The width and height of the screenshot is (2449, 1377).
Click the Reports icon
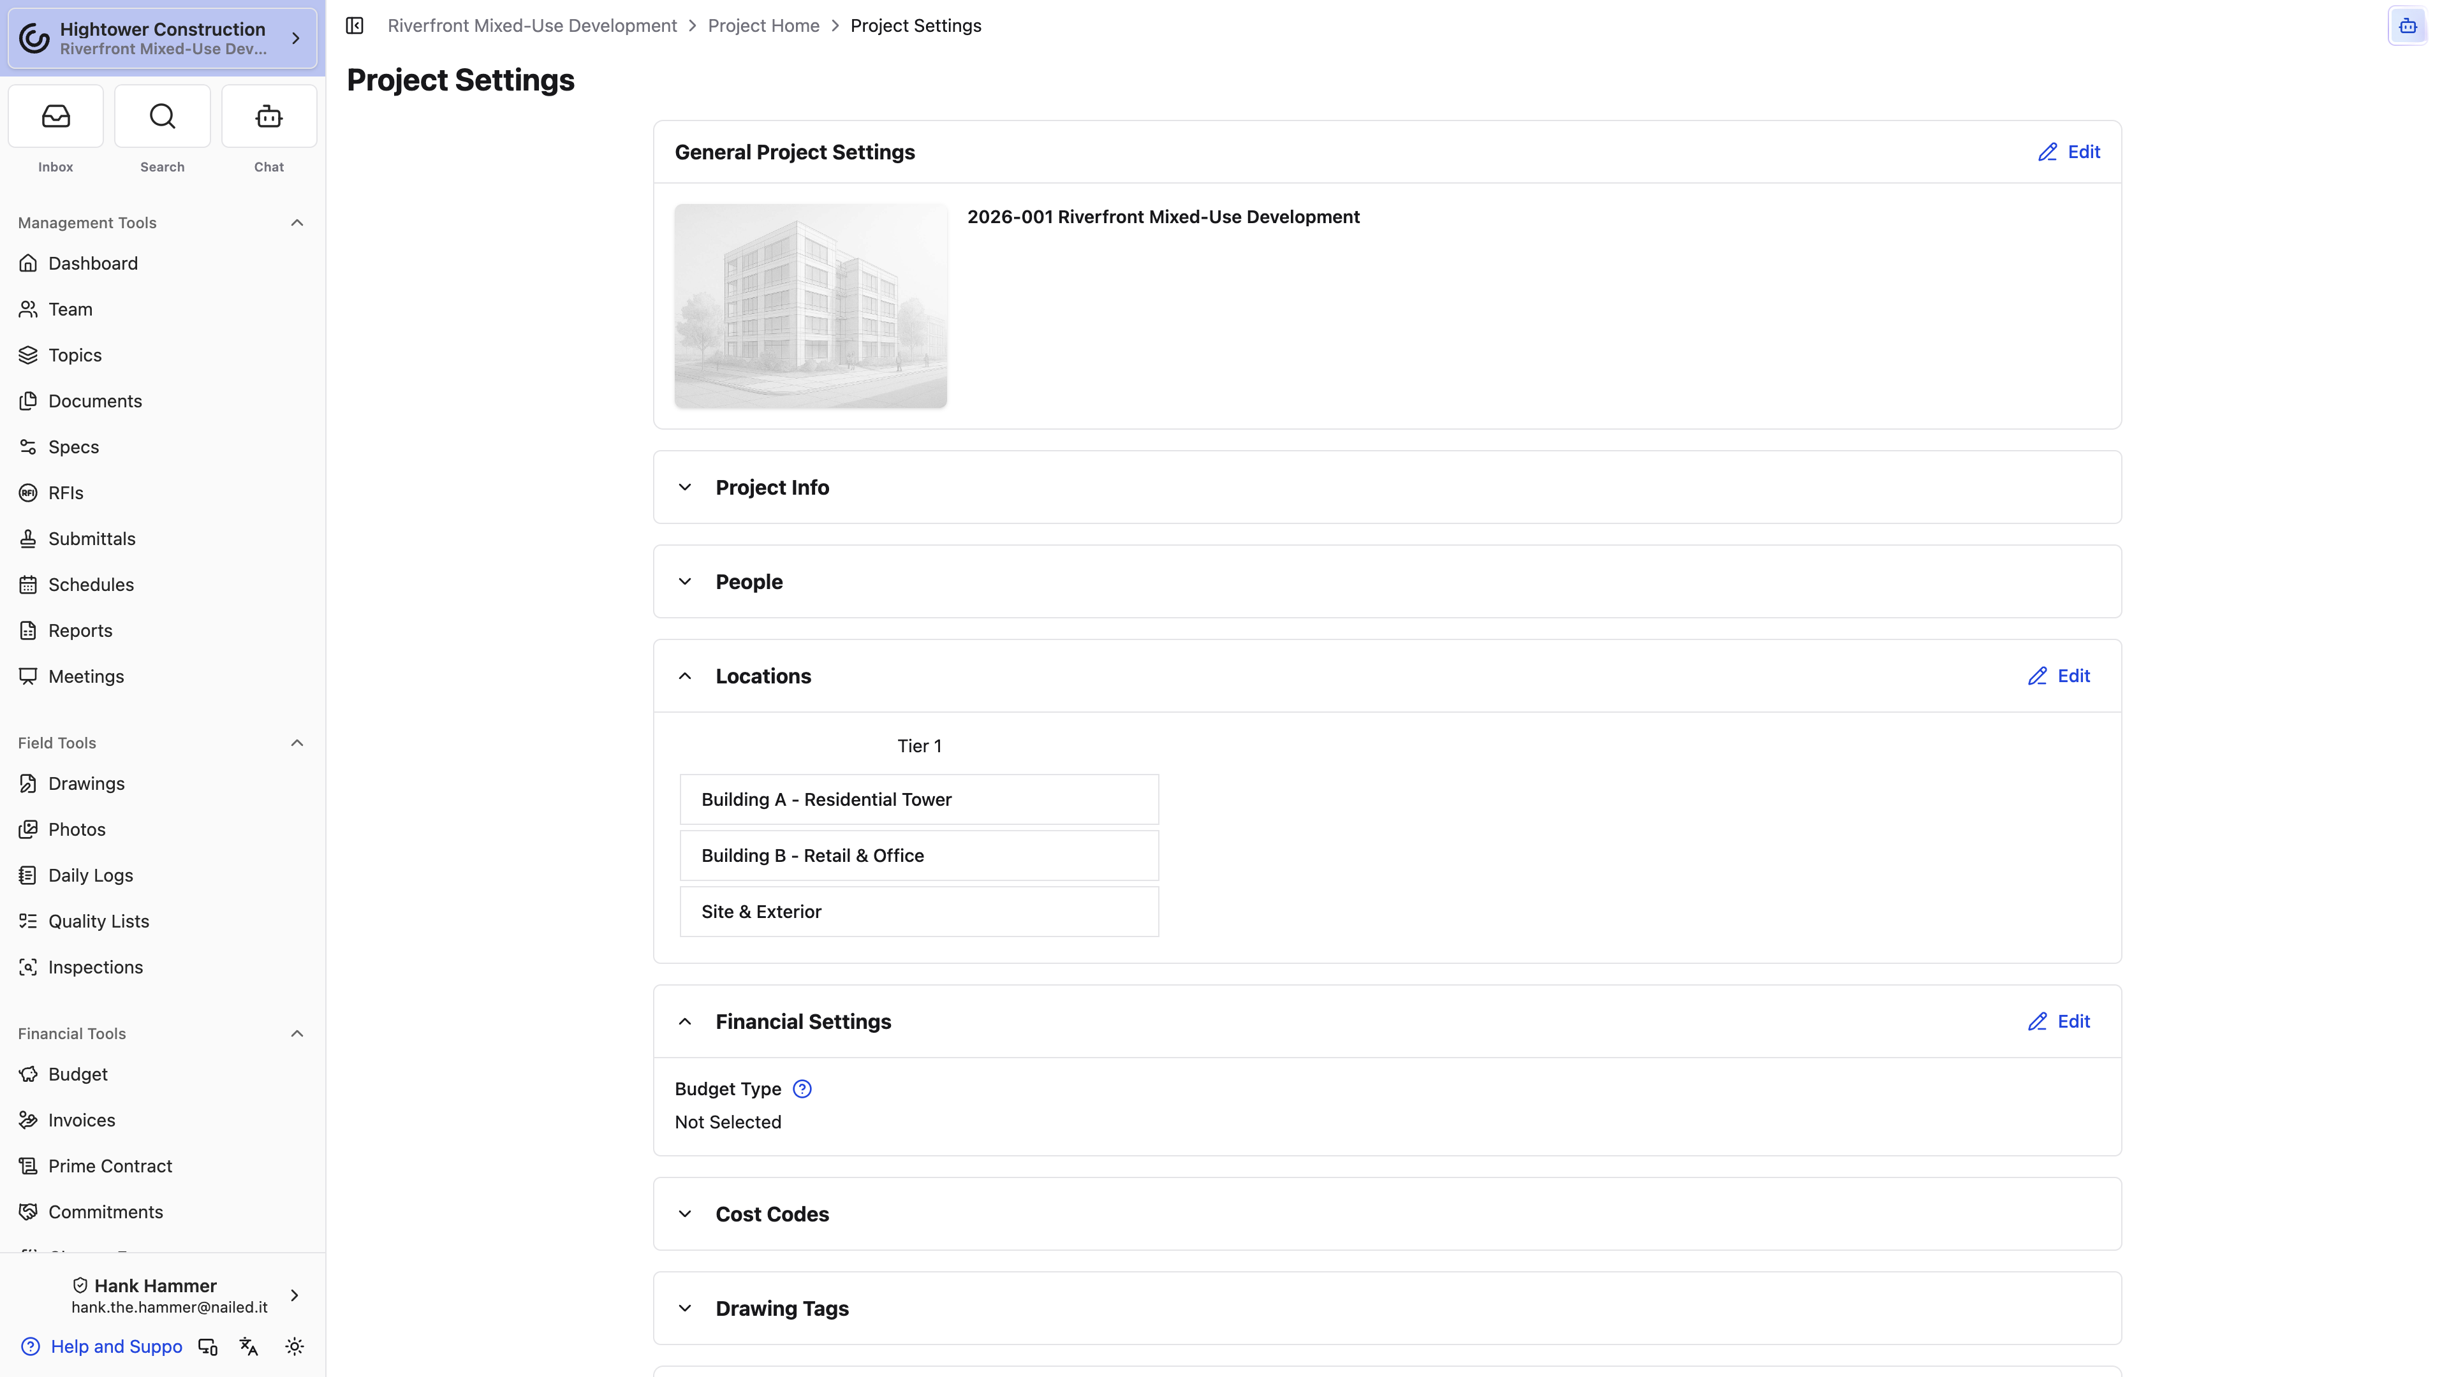pyautogui.click(x=29, y=631)
